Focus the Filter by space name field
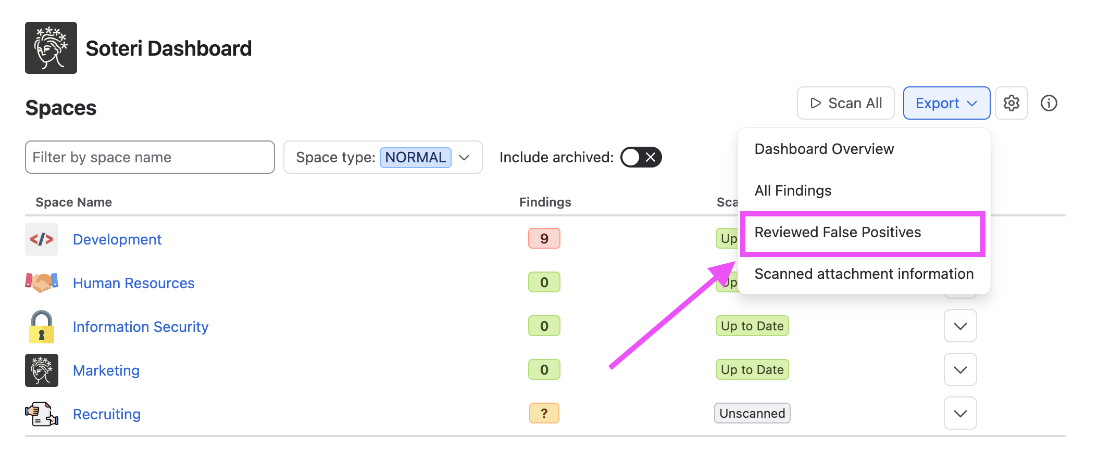Viewport: 1098px width, 463px height. pyautogui.click(x=150, y=157)
